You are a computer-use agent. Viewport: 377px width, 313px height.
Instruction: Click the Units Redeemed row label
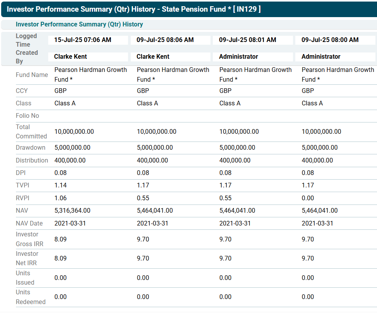click(30, 297)
